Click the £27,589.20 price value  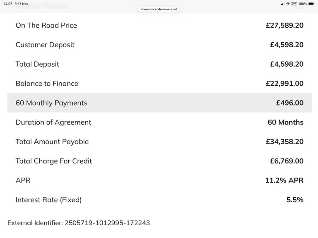click(x=284, y=25)
